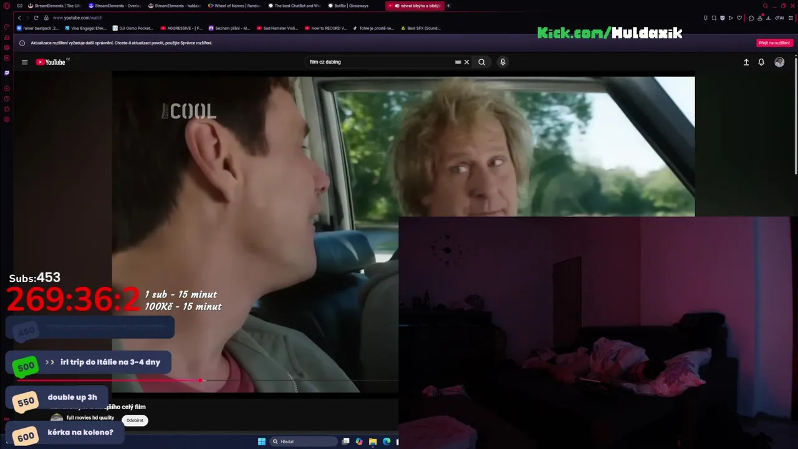Open YouTube notifications bell

761,62
